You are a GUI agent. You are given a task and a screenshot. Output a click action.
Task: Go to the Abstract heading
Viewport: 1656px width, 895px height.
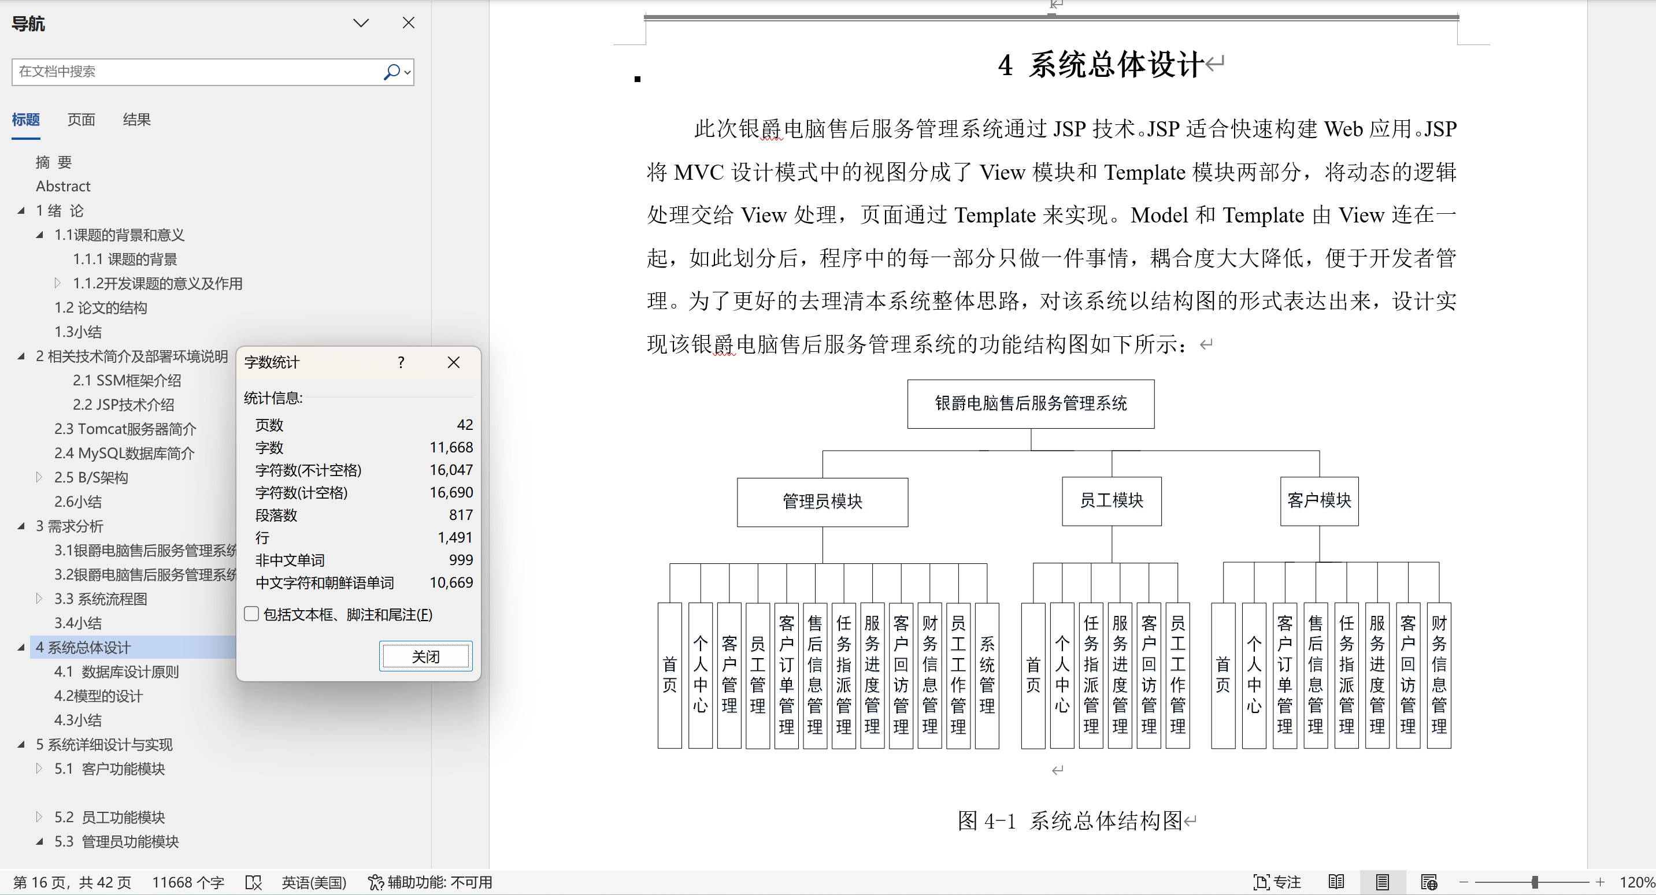pyautogui.click(x=63, y=186)
